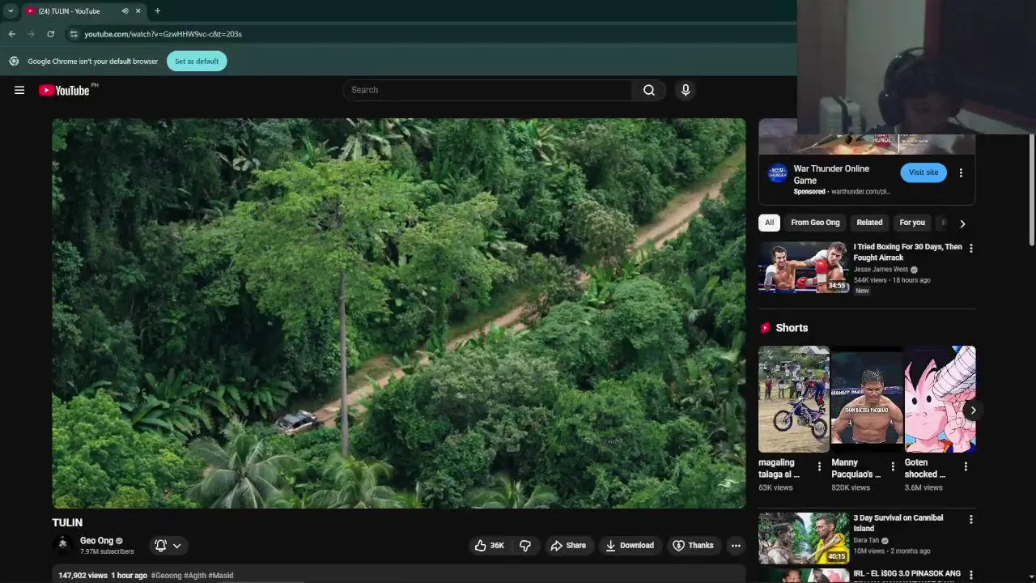Click the #Geoong hashtag
This screenshot has width=1036, height=583.
[x=166, y=576]
